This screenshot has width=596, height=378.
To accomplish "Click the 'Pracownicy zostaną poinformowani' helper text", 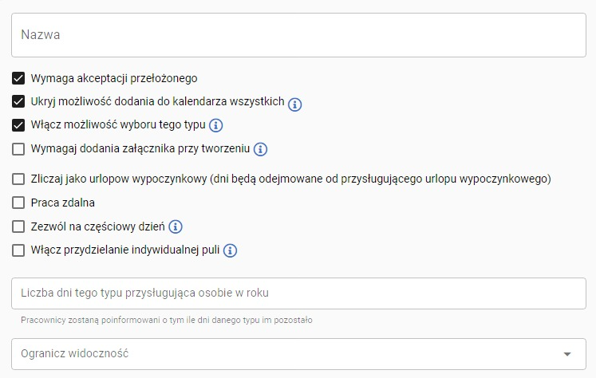I will pyautogui.click(x=167, y=321).
